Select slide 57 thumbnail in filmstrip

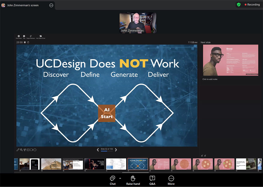pyautogui.click(x=246, y=164)
